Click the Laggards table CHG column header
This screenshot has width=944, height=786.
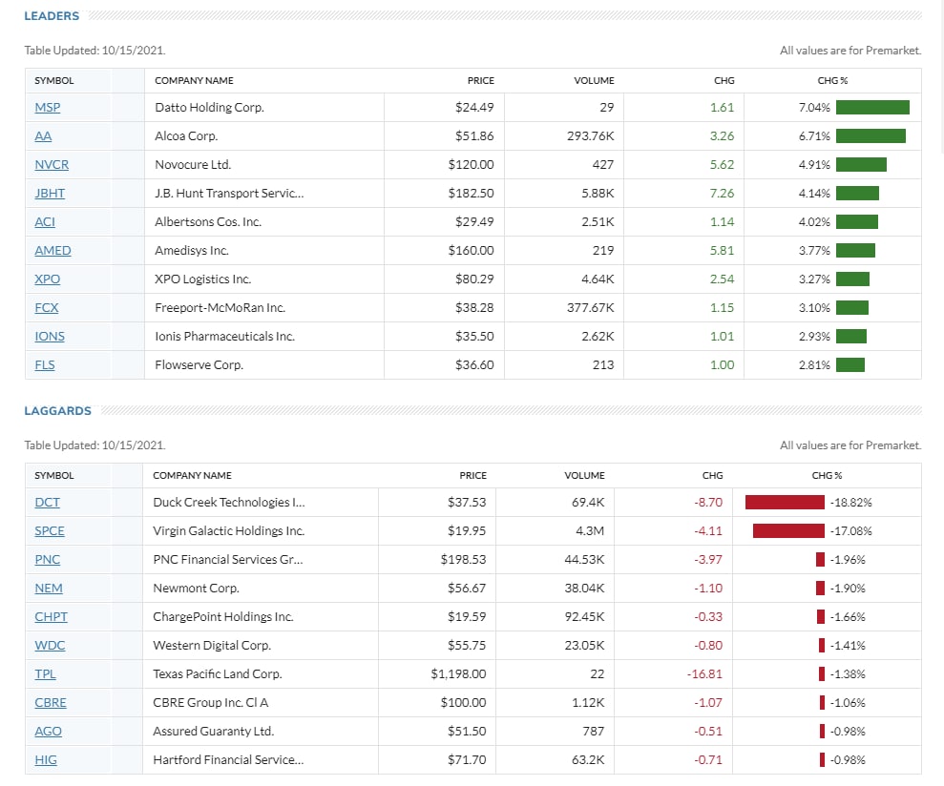pyautogui.click(x=712, y=475)
